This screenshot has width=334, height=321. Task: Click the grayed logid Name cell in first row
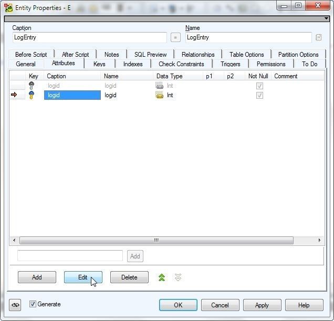tap(110, 86)
